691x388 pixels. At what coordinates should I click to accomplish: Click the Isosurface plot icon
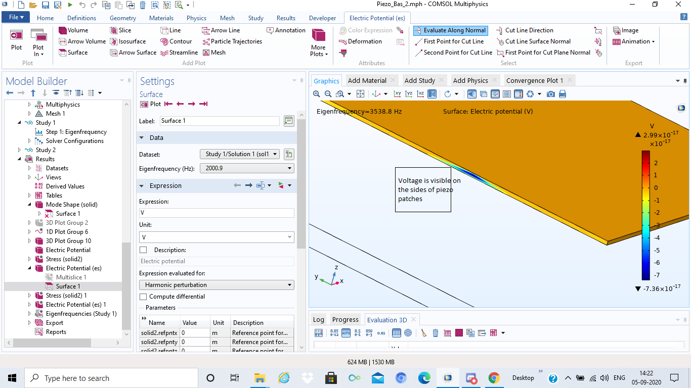pyautogui.click(x=127, y=41)
